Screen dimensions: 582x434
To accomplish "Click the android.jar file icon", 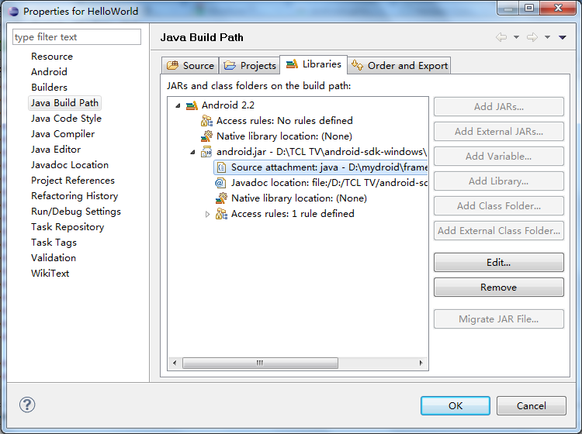I will click(206, 152).
